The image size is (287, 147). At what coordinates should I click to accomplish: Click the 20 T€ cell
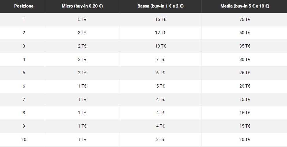coord(245,86)
